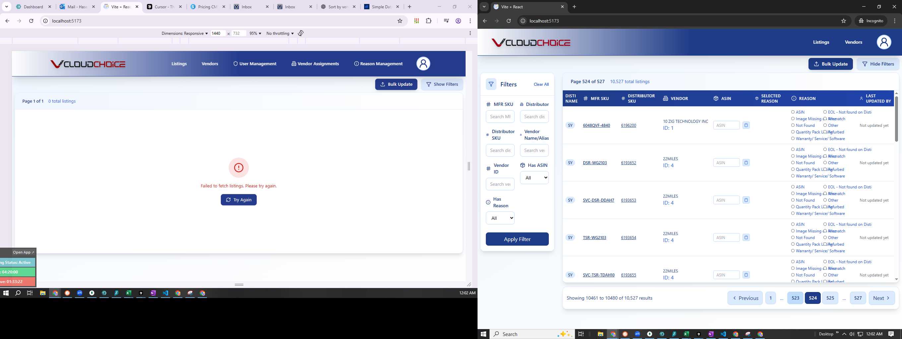Open Vendors in Incognito window nav
The height and width of the screenshot is (339, 902).
853,42
